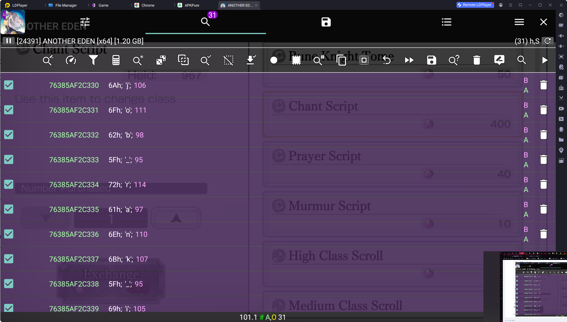Delete the 76385AF2C334 row with its trash icon
This screenshot has height=322, width=567.
click(x=544, y=184)
